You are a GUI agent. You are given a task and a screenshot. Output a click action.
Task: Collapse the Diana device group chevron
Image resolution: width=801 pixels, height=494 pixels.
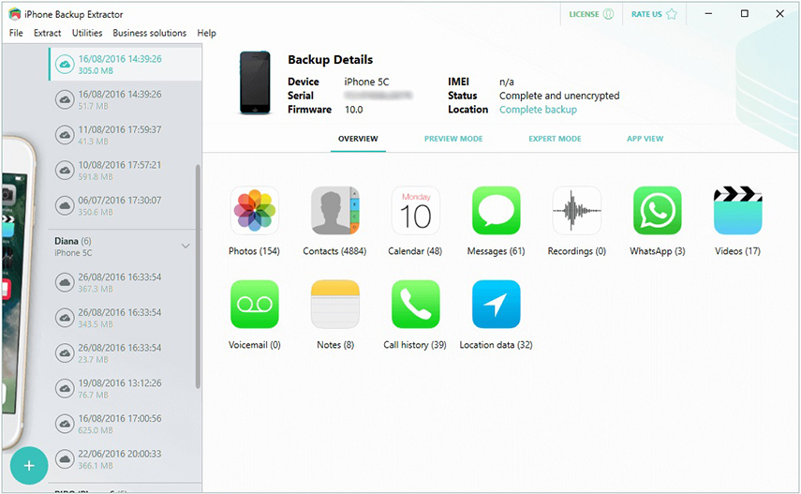185,246
